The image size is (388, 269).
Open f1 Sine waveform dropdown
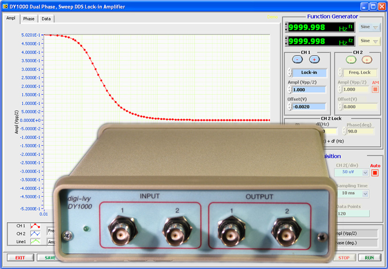(x=369, y=27)
